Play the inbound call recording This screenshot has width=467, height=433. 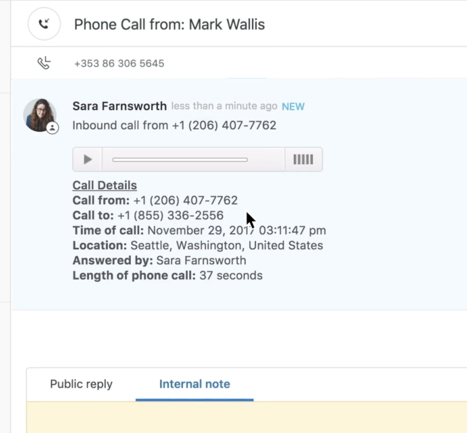[x=87, y=160]
